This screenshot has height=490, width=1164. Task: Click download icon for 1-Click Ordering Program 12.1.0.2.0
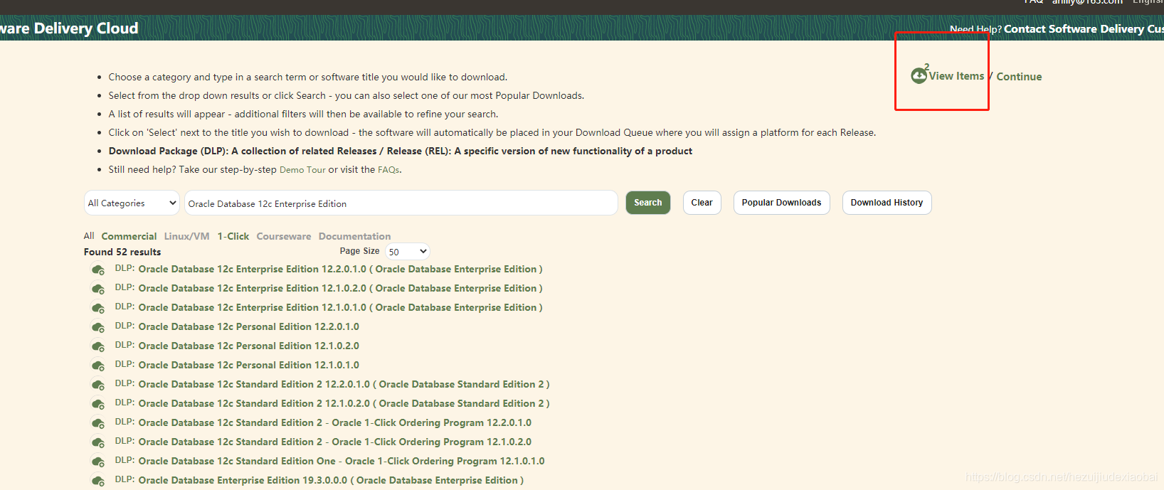coord(98,442)
